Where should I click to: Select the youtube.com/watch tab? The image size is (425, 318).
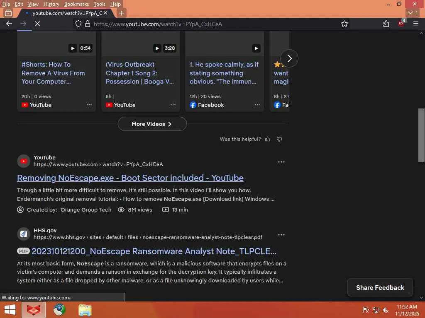(65, 13)
